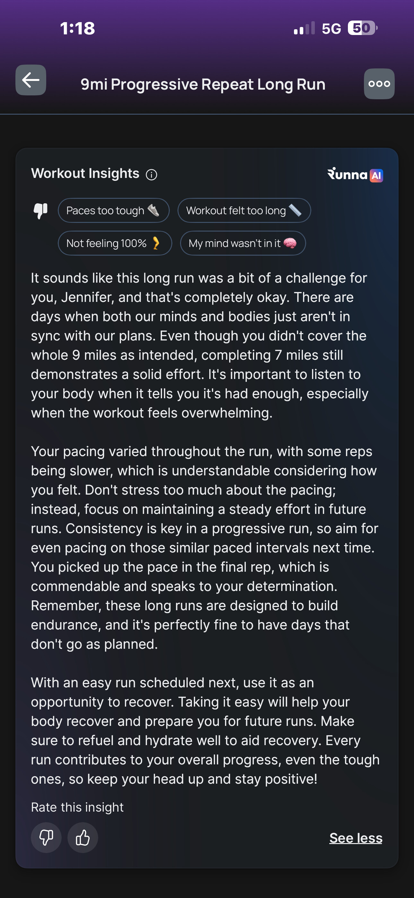The width and height of the screenshot is (414, 898).
Task: Tap the Workout Insights info icon
Action: 151,174
